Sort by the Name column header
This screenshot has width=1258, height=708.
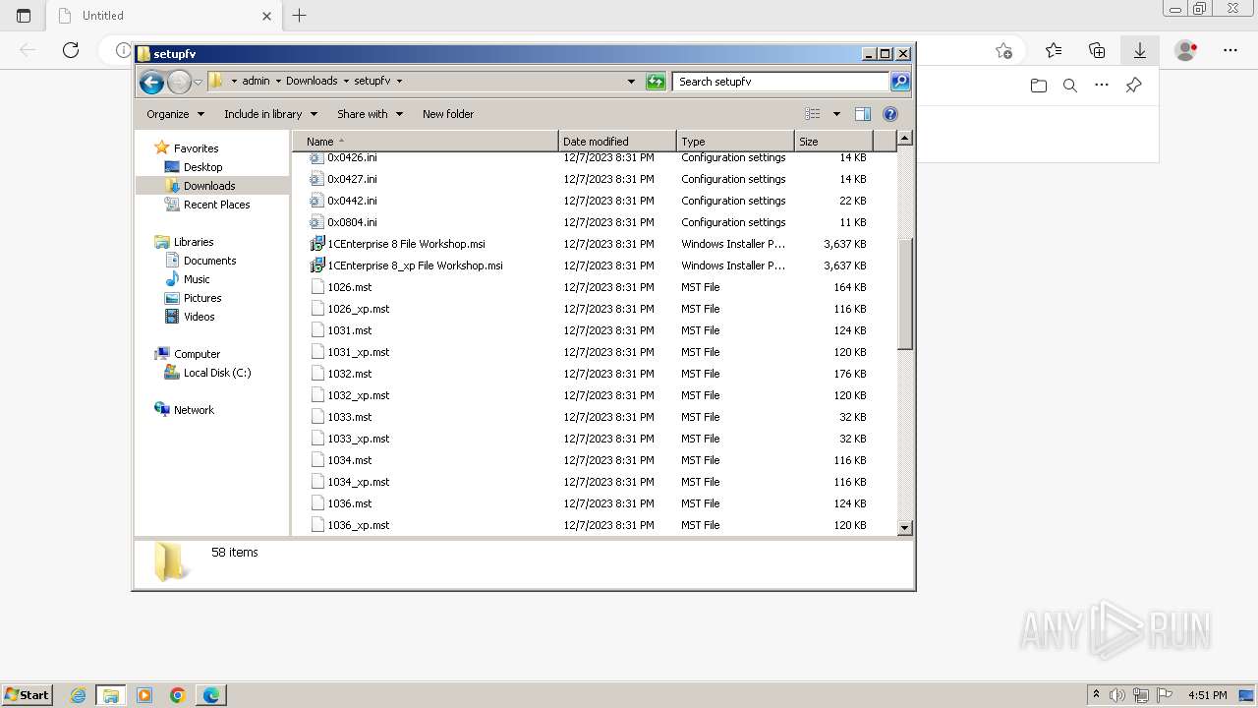pos(426,142)
